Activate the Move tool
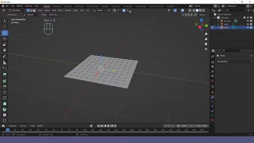The height and width of the screenshot is (143, 254). click(4, 33)
